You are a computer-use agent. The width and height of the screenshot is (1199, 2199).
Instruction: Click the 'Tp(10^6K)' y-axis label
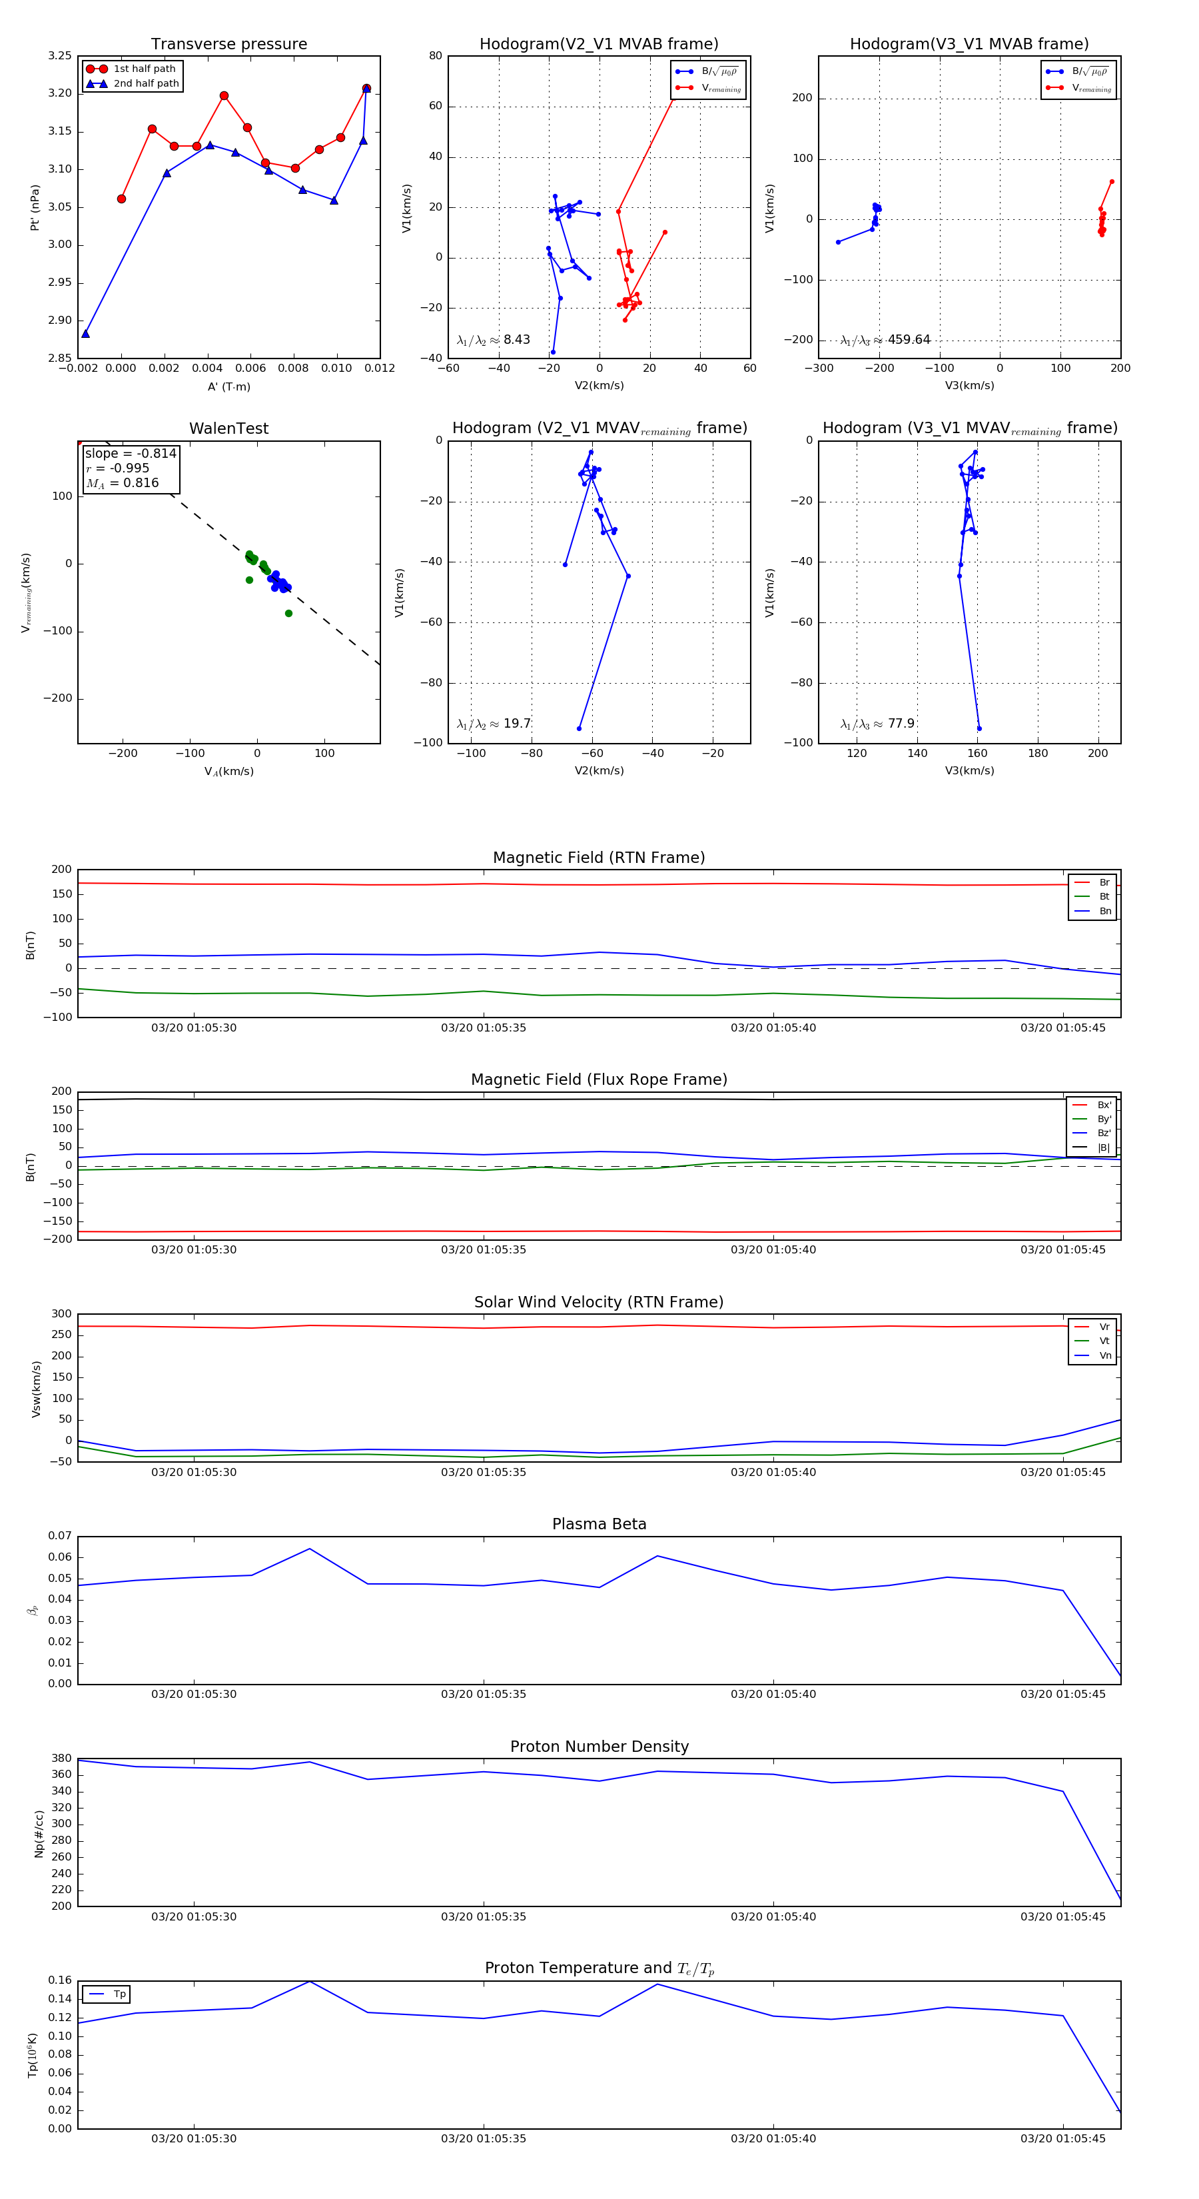(x=33, y=2055)
